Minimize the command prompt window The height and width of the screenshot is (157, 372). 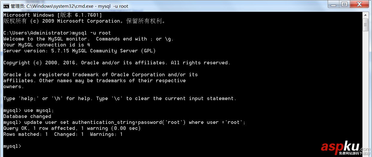333,4
